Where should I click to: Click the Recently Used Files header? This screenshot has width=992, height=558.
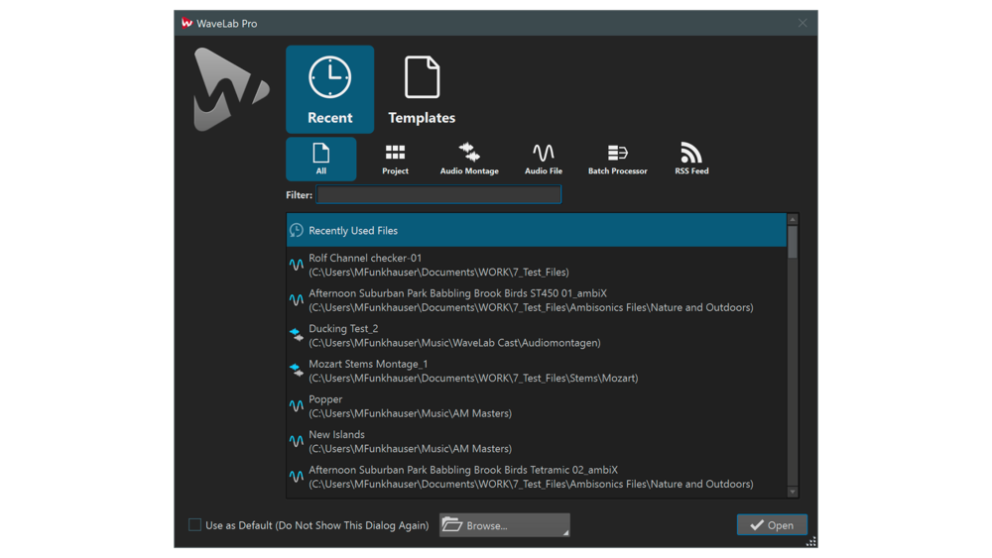pos(536,230)
